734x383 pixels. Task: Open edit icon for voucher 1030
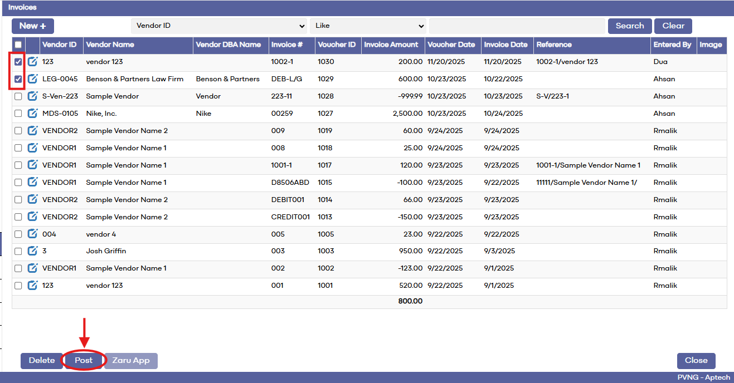click(33, 62)
